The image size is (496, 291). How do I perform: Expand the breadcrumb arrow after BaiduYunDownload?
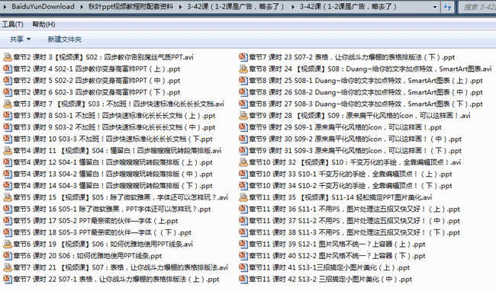(x=82, y=7)
